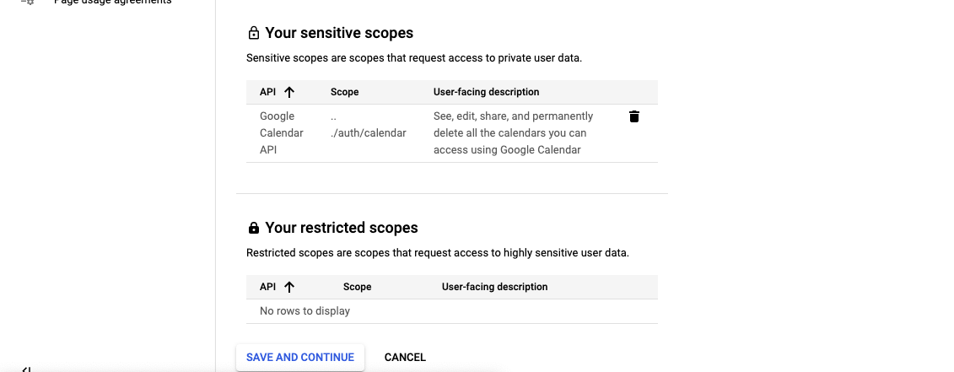Delete the Google Calendar API scope row

coord(634,116)
